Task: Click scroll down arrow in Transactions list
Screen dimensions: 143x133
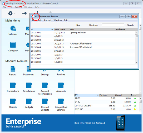Action: (x=136, y=63)
